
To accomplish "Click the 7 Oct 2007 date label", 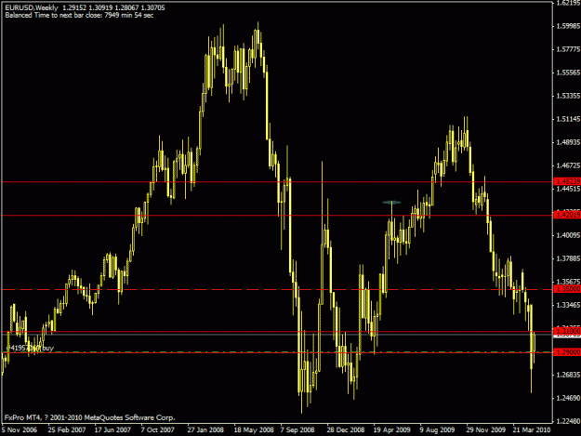I will [x=157, y=429].
